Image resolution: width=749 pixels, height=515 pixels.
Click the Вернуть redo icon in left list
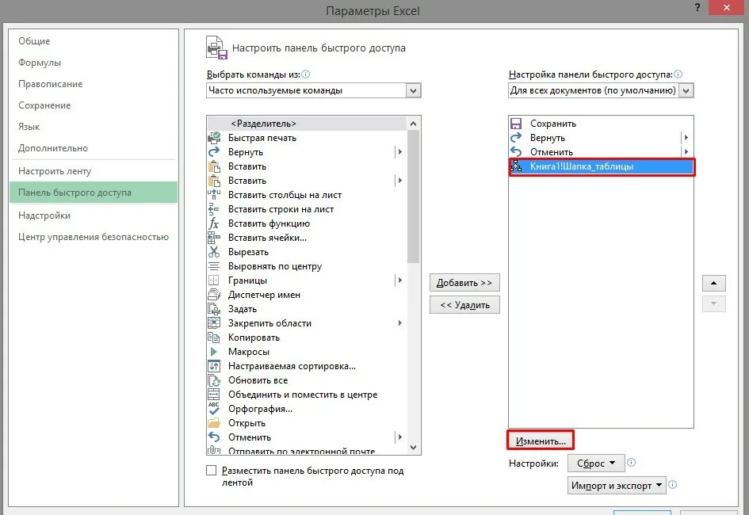(214, 152)
